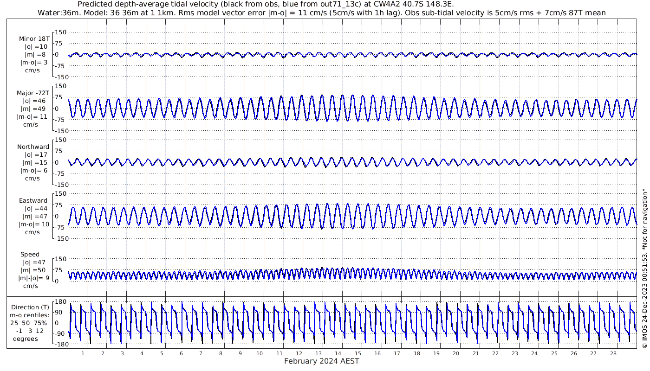Image resolution: width=650 pixels, height=371 pixels.
Task: Click the 'Direction (T)' panel label
Action: coord(30,307)
